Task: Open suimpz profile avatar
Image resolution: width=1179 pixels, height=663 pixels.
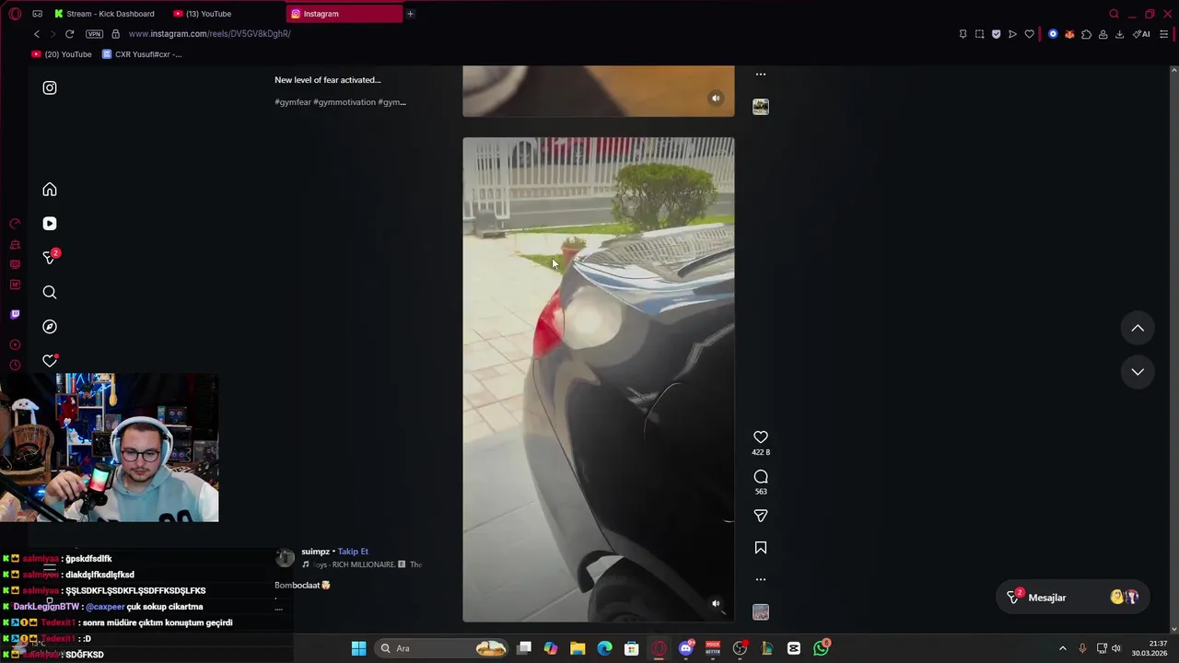Action: point(286,557)
